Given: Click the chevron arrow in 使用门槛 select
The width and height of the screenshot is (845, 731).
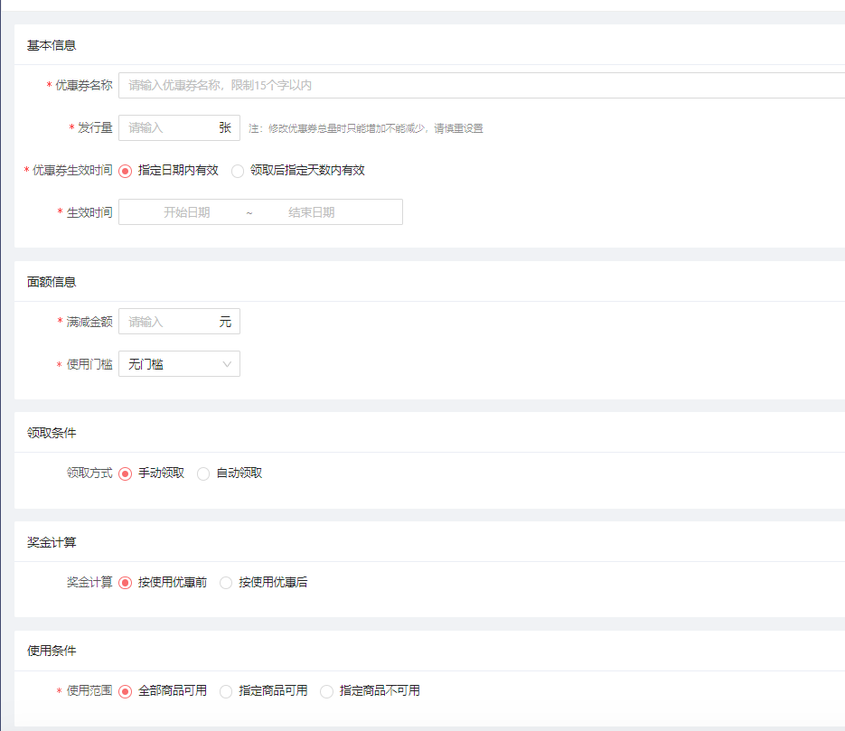Looking at the screenshot, I should [227, 364].
